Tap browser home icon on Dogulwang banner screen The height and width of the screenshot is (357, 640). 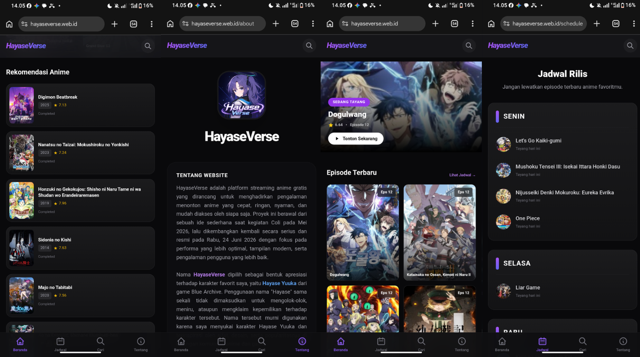point(330,24)
